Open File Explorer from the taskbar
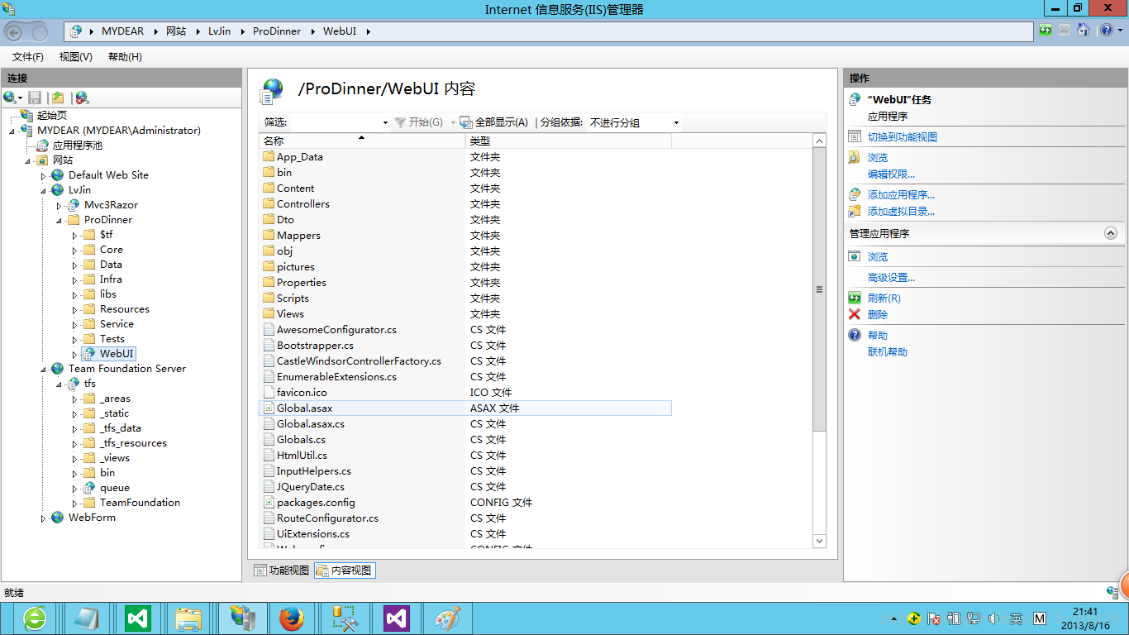This screenshot has width=1129, height=635. point(188,618)
